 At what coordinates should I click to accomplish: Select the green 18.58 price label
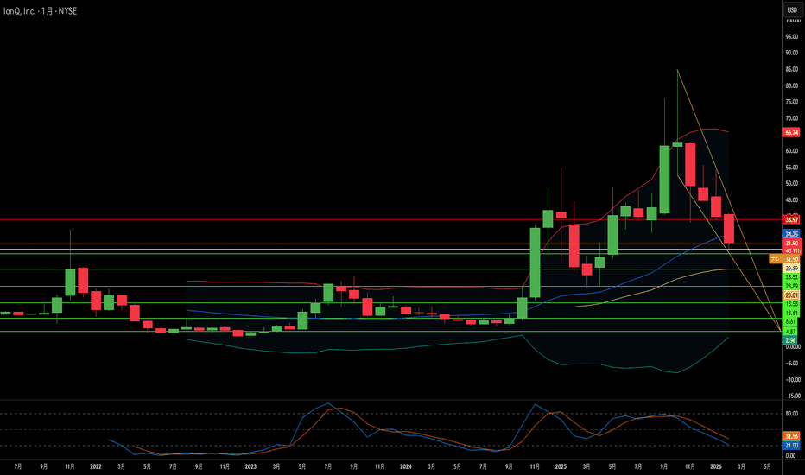tap(790, 304)
